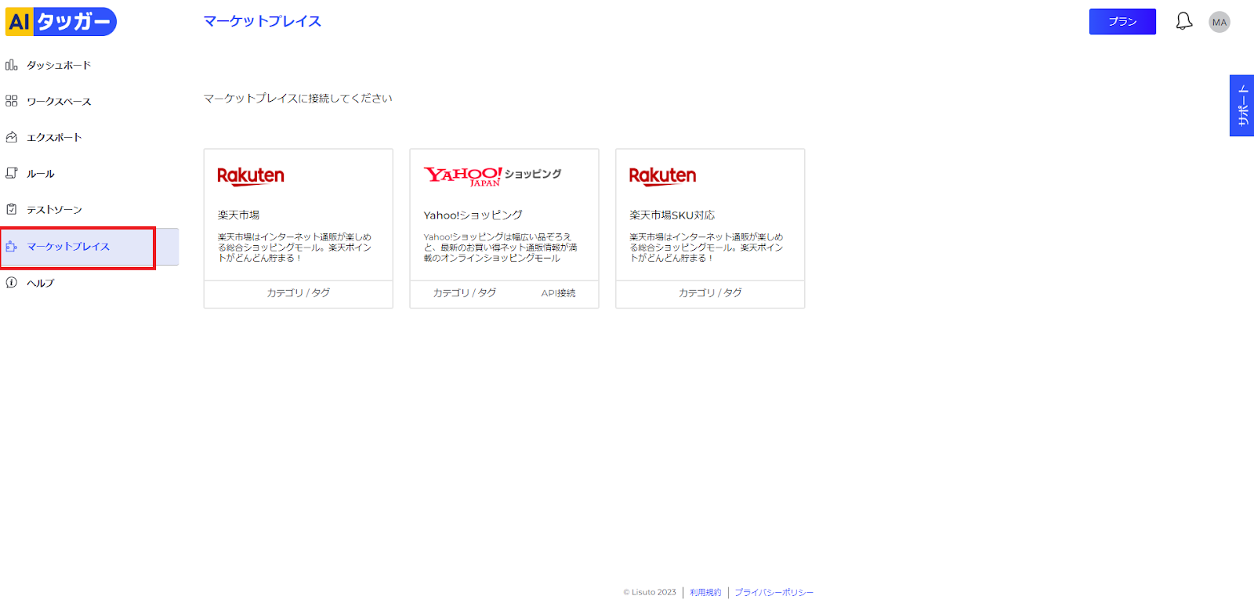Click マーケットプレイスに接続してください text
This screenshot has width=1254, height=600.
pyautogui.click(x=298, y=98)
